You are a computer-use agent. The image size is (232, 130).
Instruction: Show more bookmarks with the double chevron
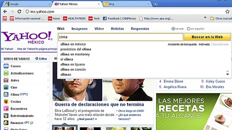[x=205, y=18]
